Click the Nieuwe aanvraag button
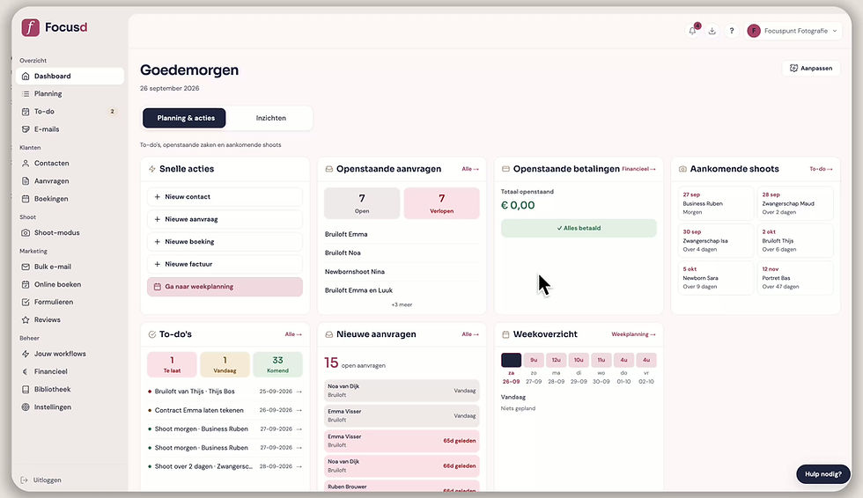863x498 pixels. [x=225, y=219]
